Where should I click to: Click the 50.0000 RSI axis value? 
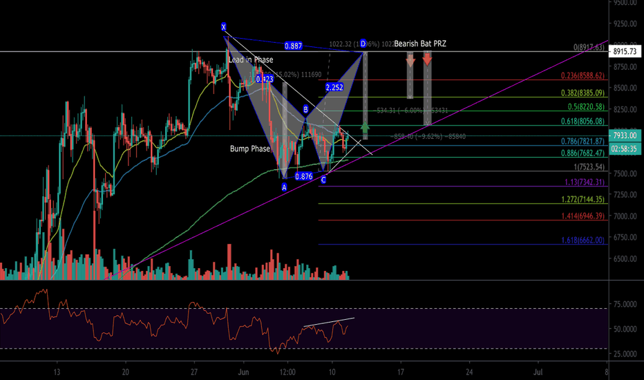625,329
